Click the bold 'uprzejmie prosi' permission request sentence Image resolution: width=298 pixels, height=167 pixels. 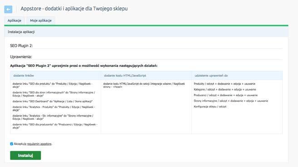[84, 66]
